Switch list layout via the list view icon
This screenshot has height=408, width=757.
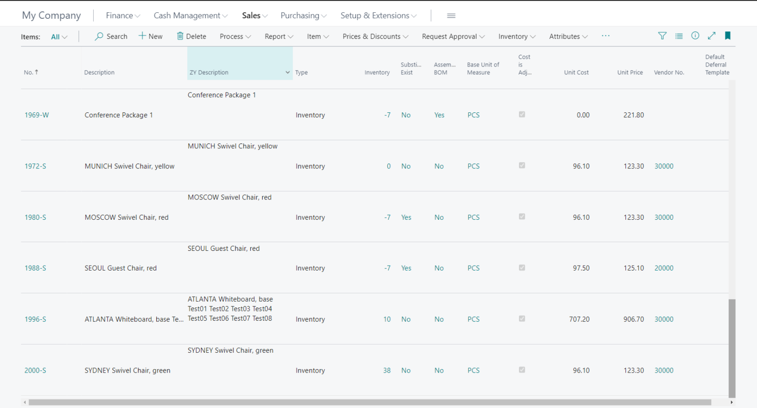(679, 35)
